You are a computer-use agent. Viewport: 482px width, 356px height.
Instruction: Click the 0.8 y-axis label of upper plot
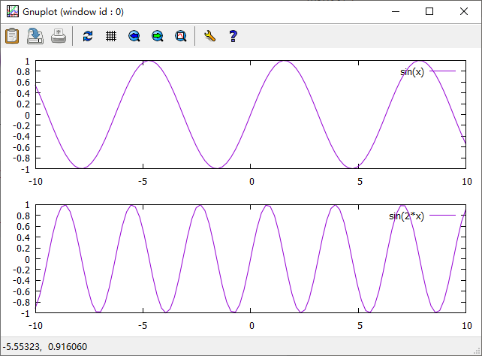(x=23, y=71)
